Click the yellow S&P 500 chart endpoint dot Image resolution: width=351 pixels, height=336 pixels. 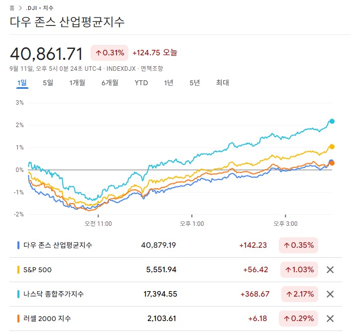pyautogui.click(x=332, y=147)
